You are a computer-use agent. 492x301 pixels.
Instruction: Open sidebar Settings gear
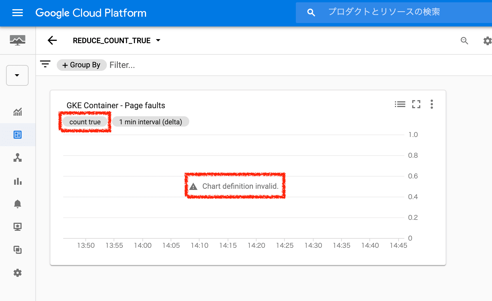[x=18, y=273]
